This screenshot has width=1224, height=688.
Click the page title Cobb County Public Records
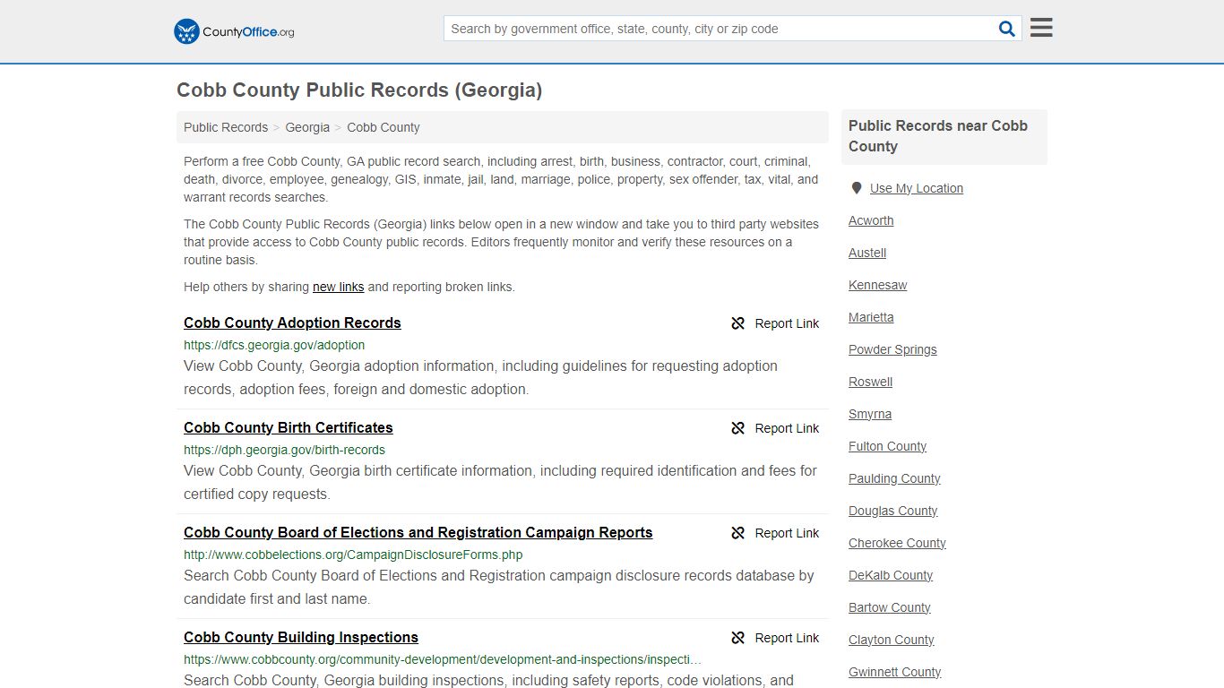(x=359, y=90)
